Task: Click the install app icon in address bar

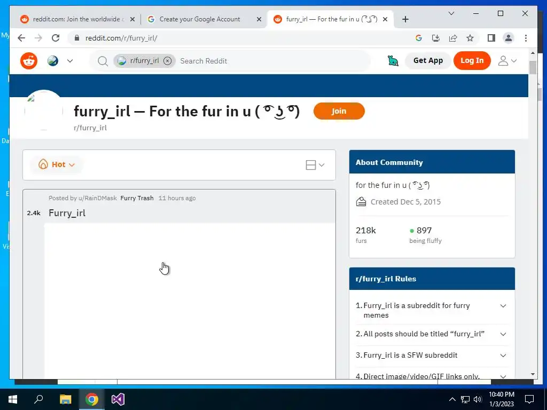Action: pos(436,38)
